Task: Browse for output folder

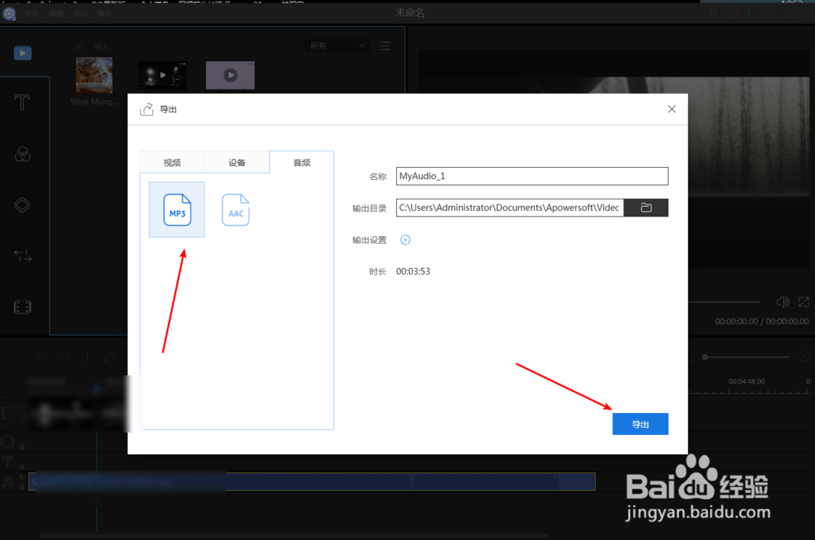Action: pos(646,208)
